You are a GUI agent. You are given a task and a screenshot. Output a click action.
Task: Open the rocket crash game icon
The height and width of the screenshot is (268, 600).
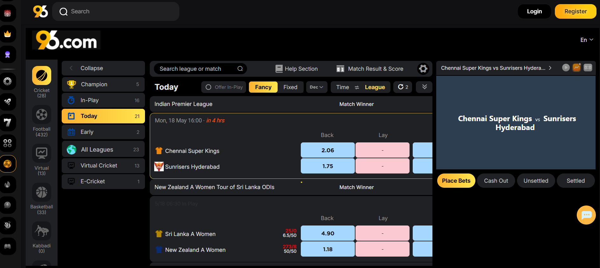coord(8,102)
